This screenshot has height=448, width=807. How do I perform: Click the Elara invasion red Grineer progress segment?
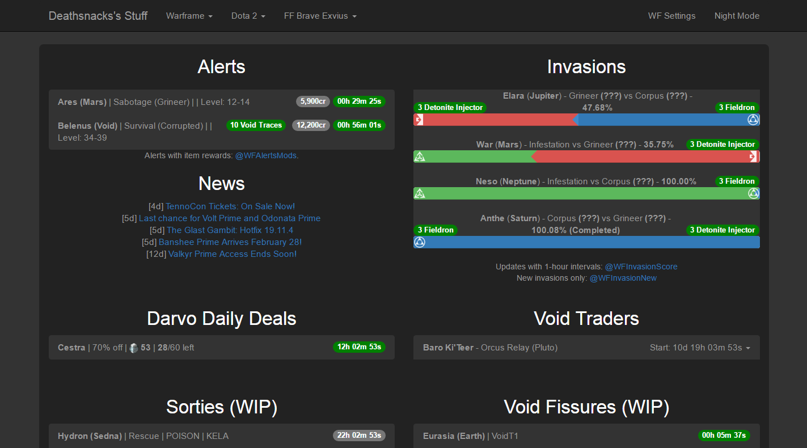496,120
